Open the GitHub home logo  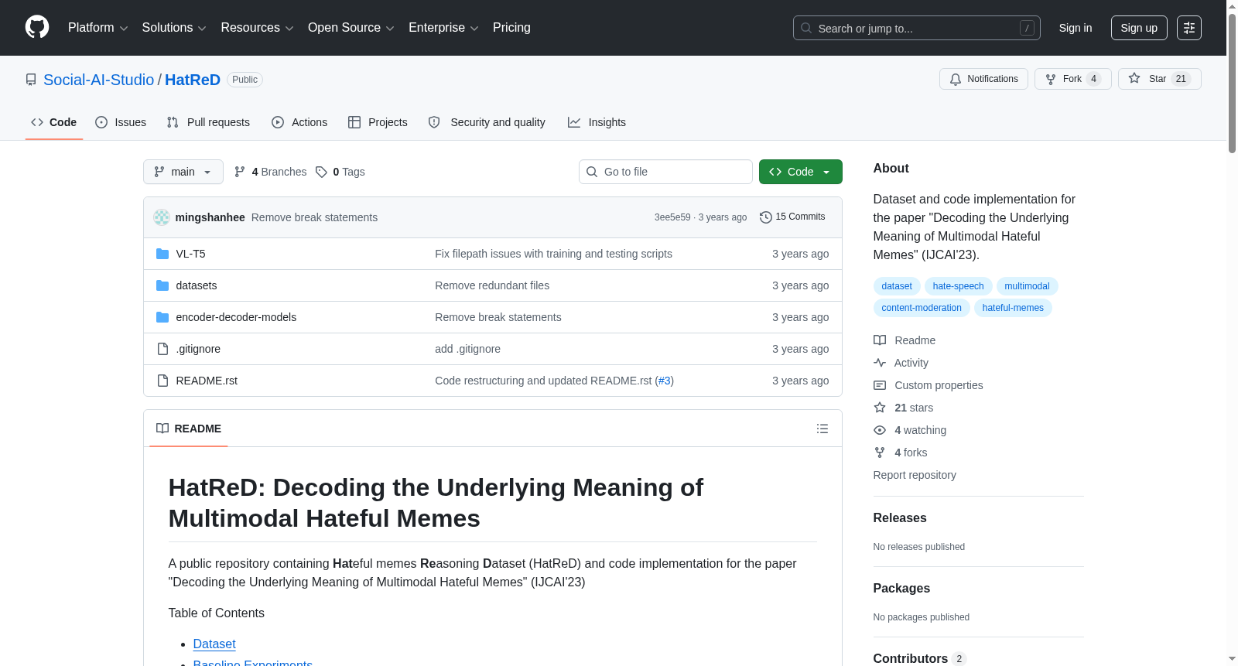tap(37, 27)
